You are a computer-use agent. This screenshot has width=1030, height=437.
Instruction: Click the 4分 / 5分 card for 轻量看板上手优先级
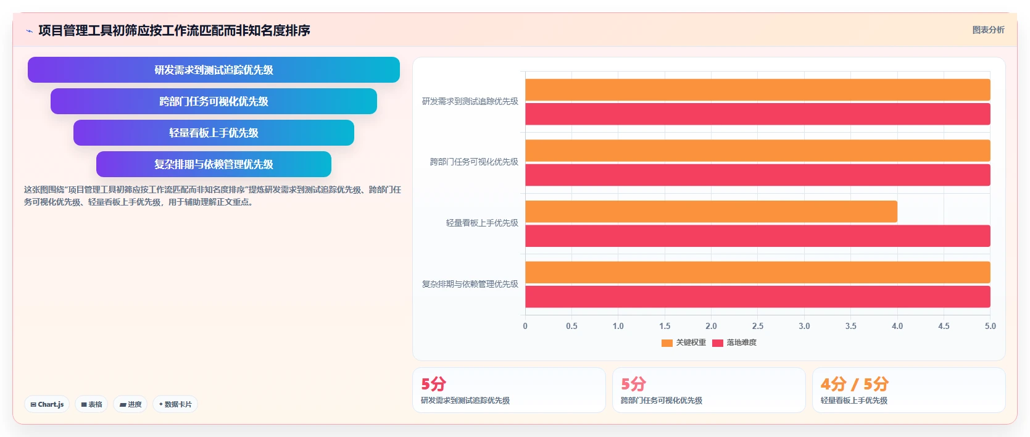coord(909,390)
